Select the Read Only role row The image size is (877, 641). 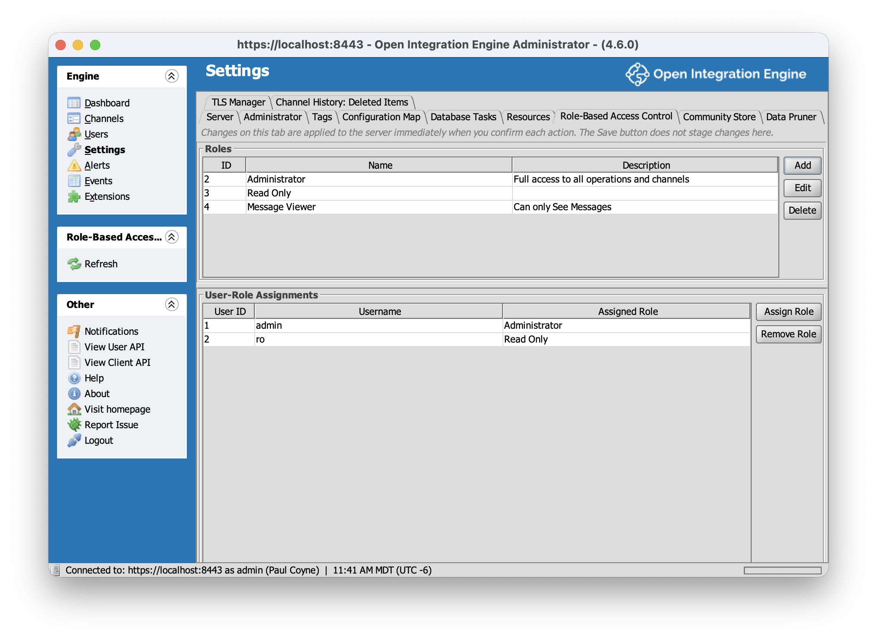coord(490,193)
